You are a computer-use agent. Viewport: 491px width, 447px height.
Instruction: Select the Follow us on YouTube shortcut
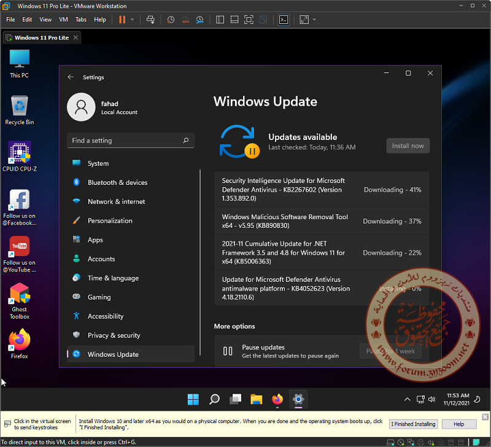(x=20, y=254)
